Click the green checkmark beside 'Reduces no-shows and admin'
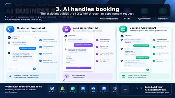 pyautogui.click(x=154, y=61)
